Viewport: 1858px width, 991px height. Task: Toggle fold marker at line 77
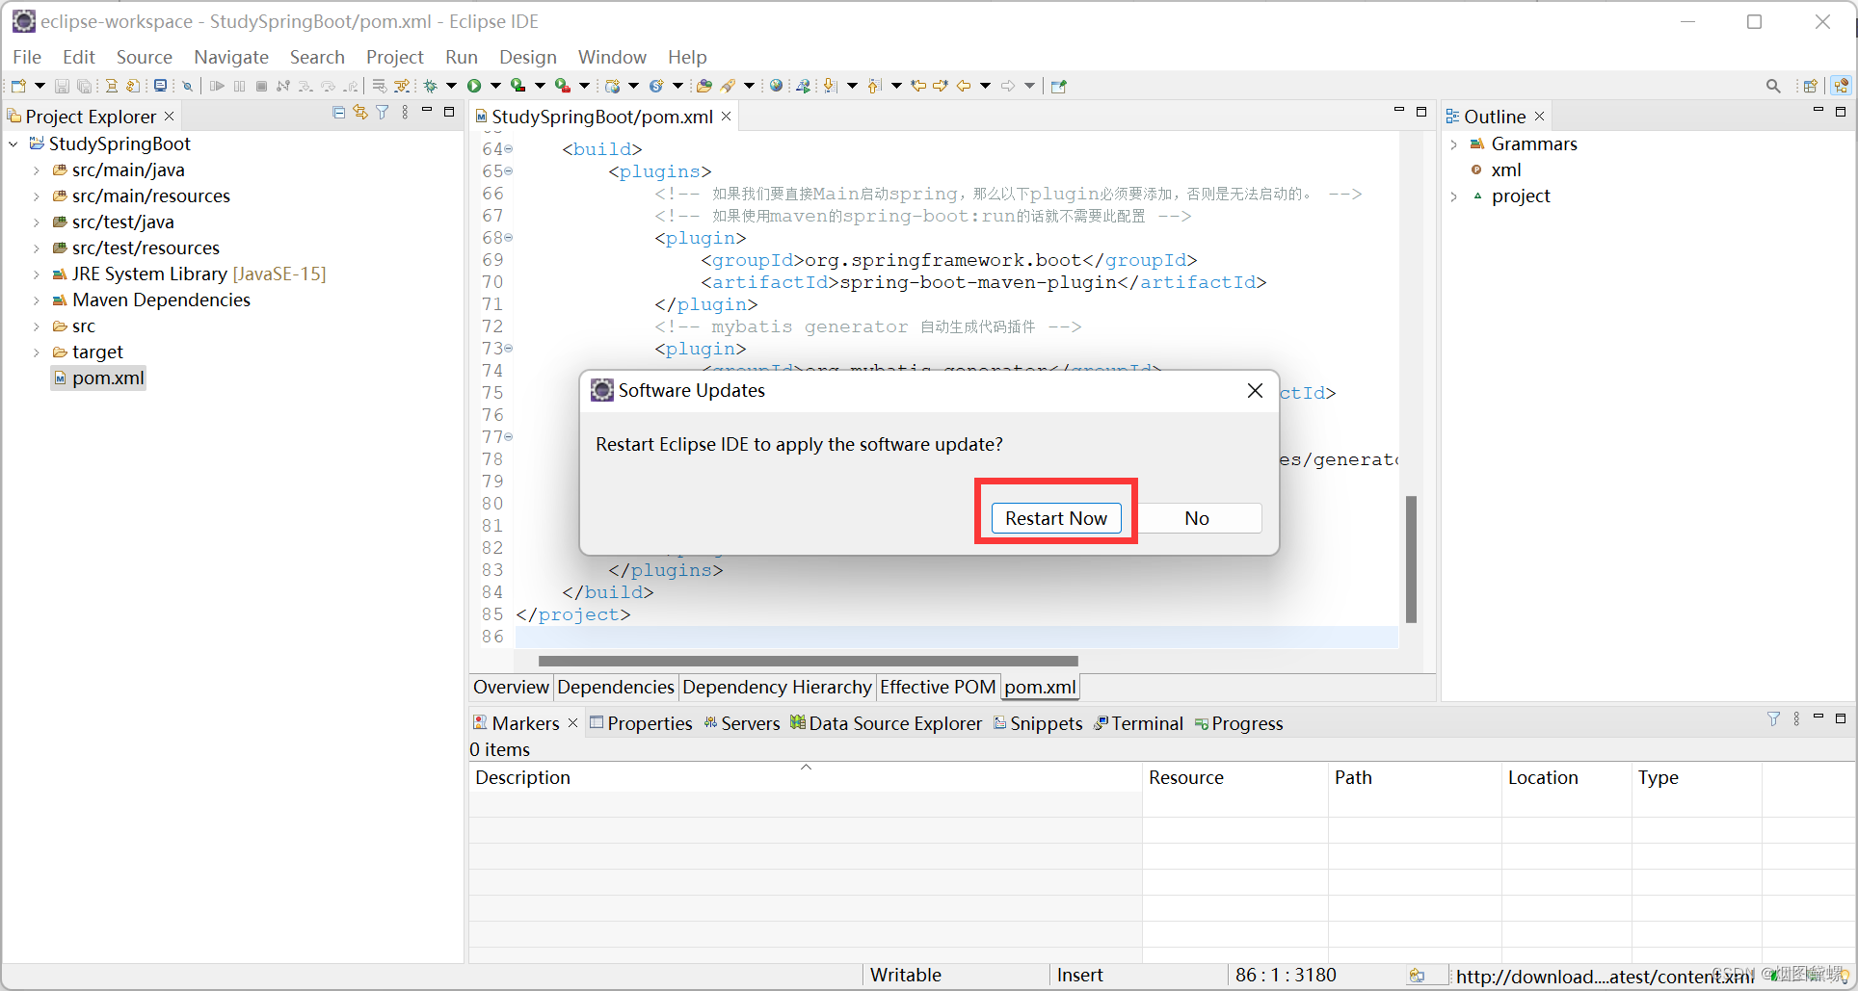(509, 437)
